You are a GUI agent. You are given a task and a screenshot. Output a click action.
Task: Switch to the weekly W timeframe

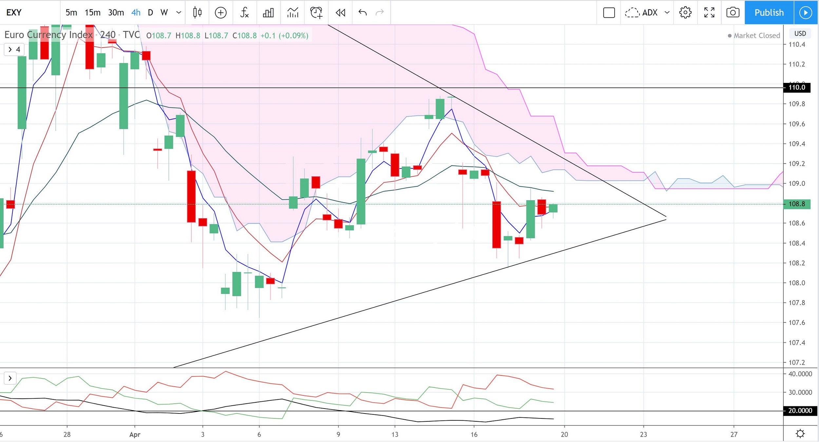click(164, 12)
